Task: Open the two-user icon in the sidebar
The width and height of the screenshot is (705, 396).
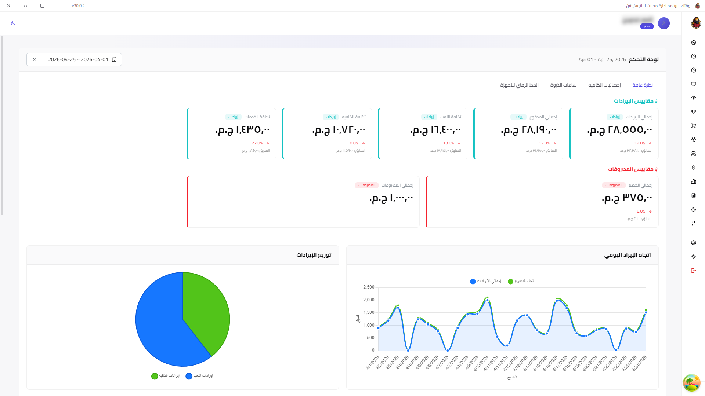Action: coord(694,154)
